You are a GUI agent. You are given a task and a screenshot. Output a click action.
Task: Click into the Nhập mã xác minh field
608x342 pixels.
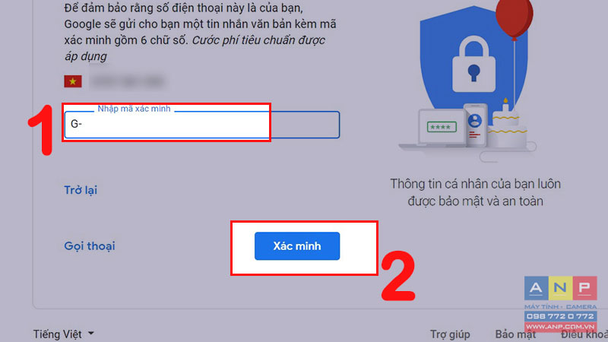pyautogui.click(x=202, y=125)
